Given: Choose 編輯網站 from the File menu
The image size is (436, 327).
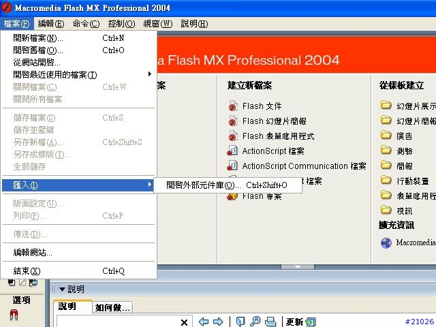Looking at the screenshot, I should click(78, 253).
